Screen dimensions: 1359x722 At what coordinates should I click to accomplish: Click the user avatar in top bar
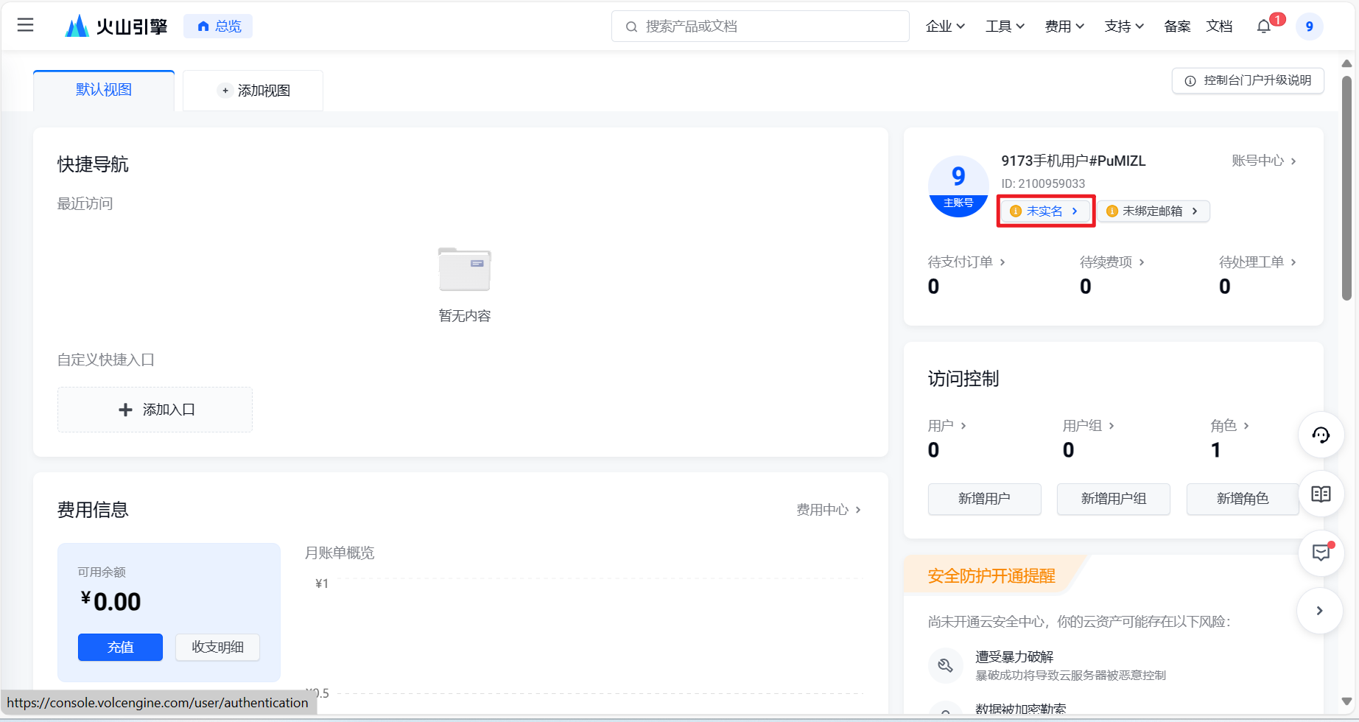coord(1309,27)
